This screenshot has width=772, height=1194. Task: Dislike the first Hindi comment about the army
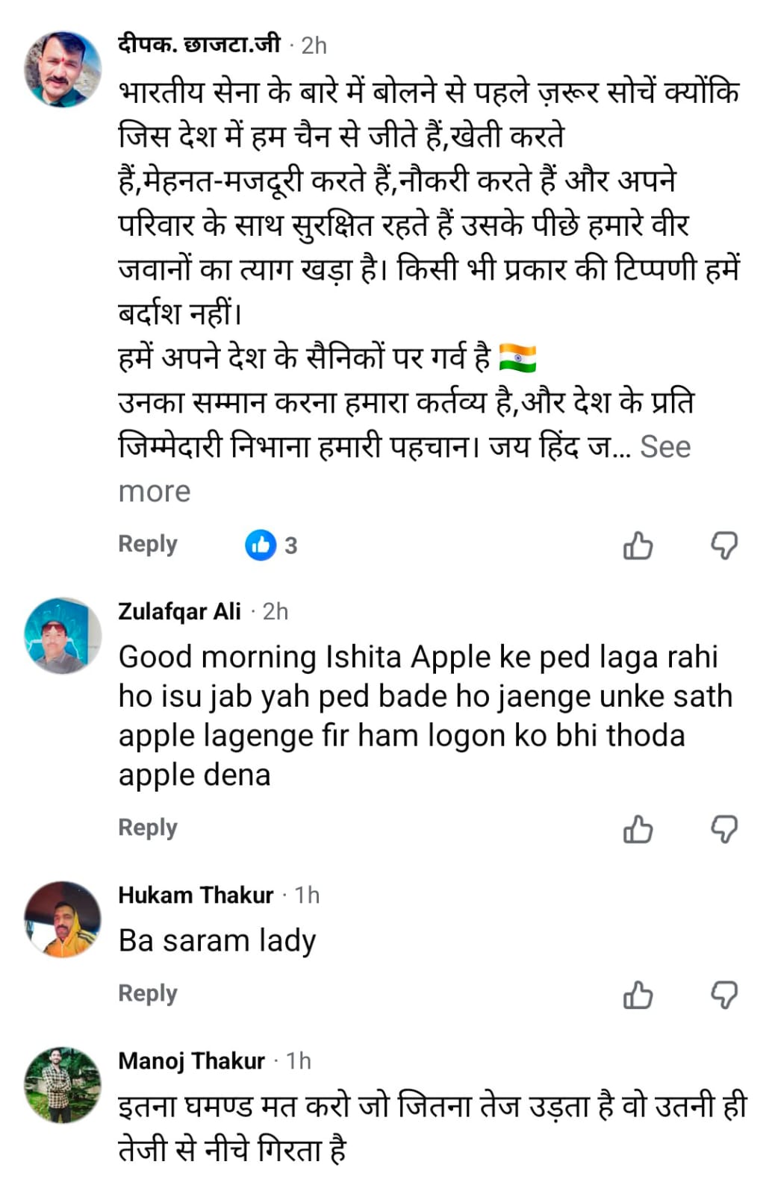point(723,546)
